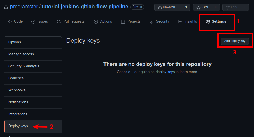Click the Actions play-circle icon
The height and width of the screenshot is (137, 254).
96,22
